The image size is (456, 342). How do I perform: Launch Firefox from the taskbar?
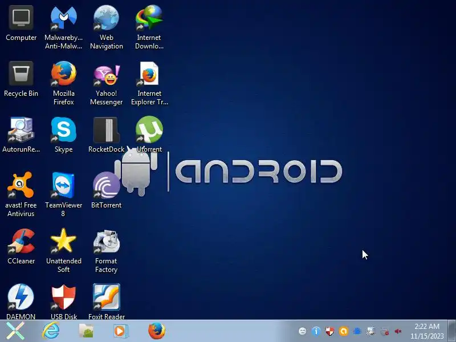(157, 331)
